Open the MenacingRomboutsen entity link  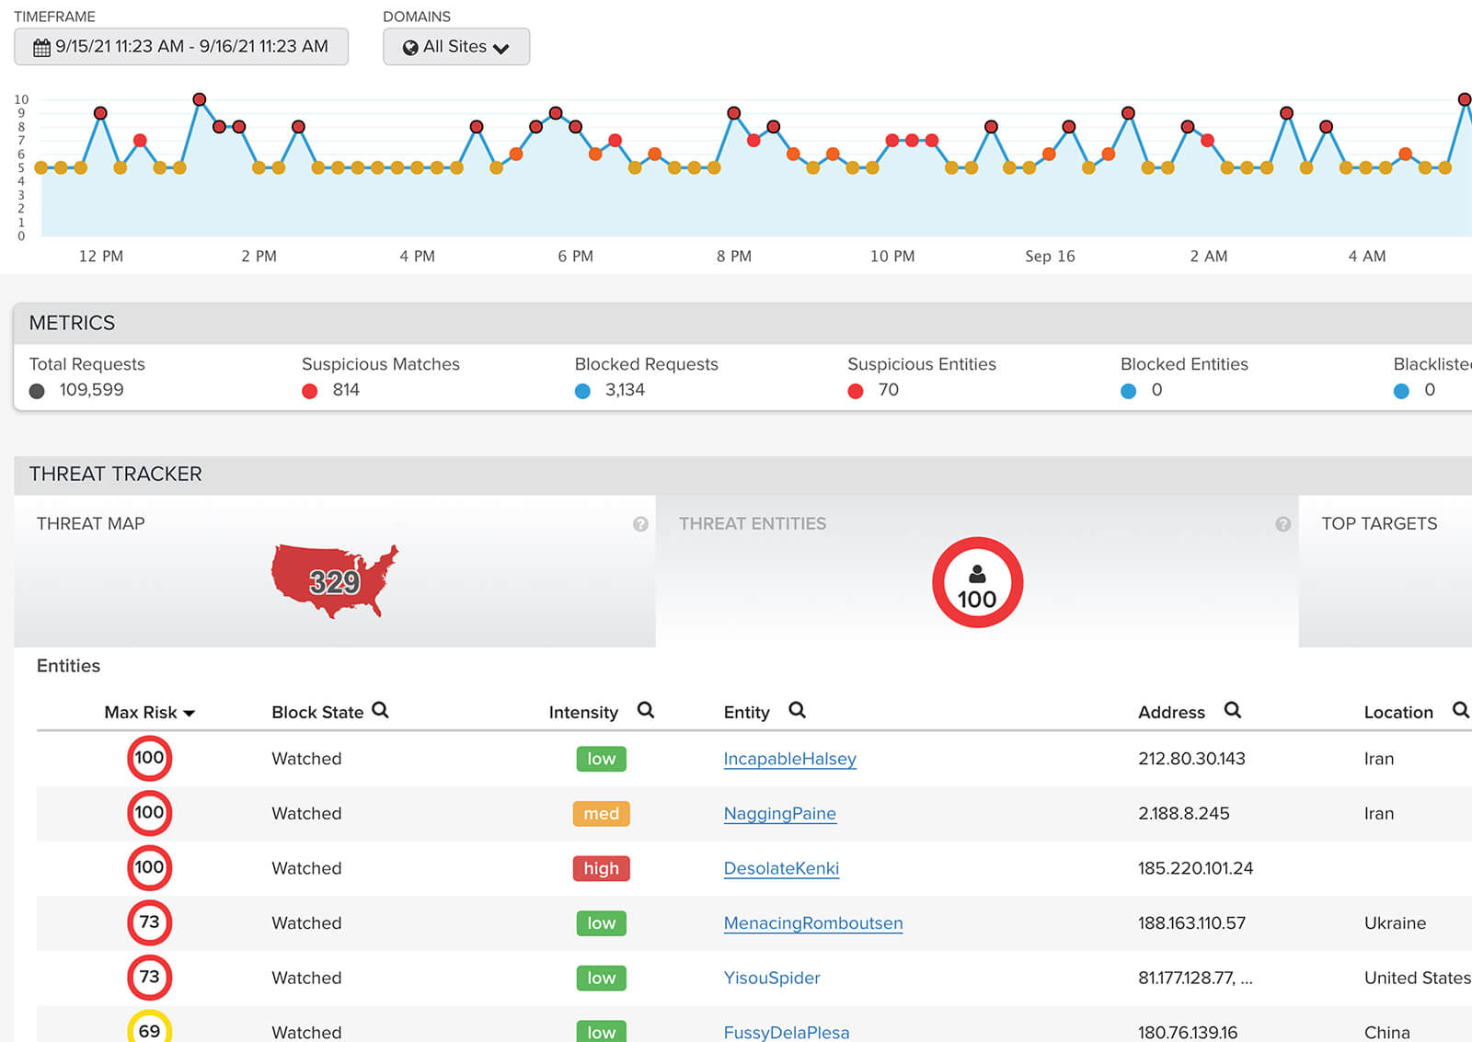pyautogui.click(x=813, y=923)
